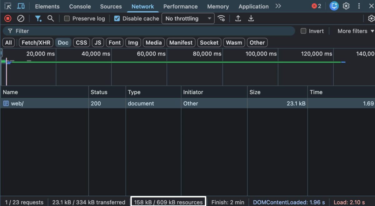Sort by the Name column header
The width and height of the screenshot is (375, 206).
coord(44,92)
